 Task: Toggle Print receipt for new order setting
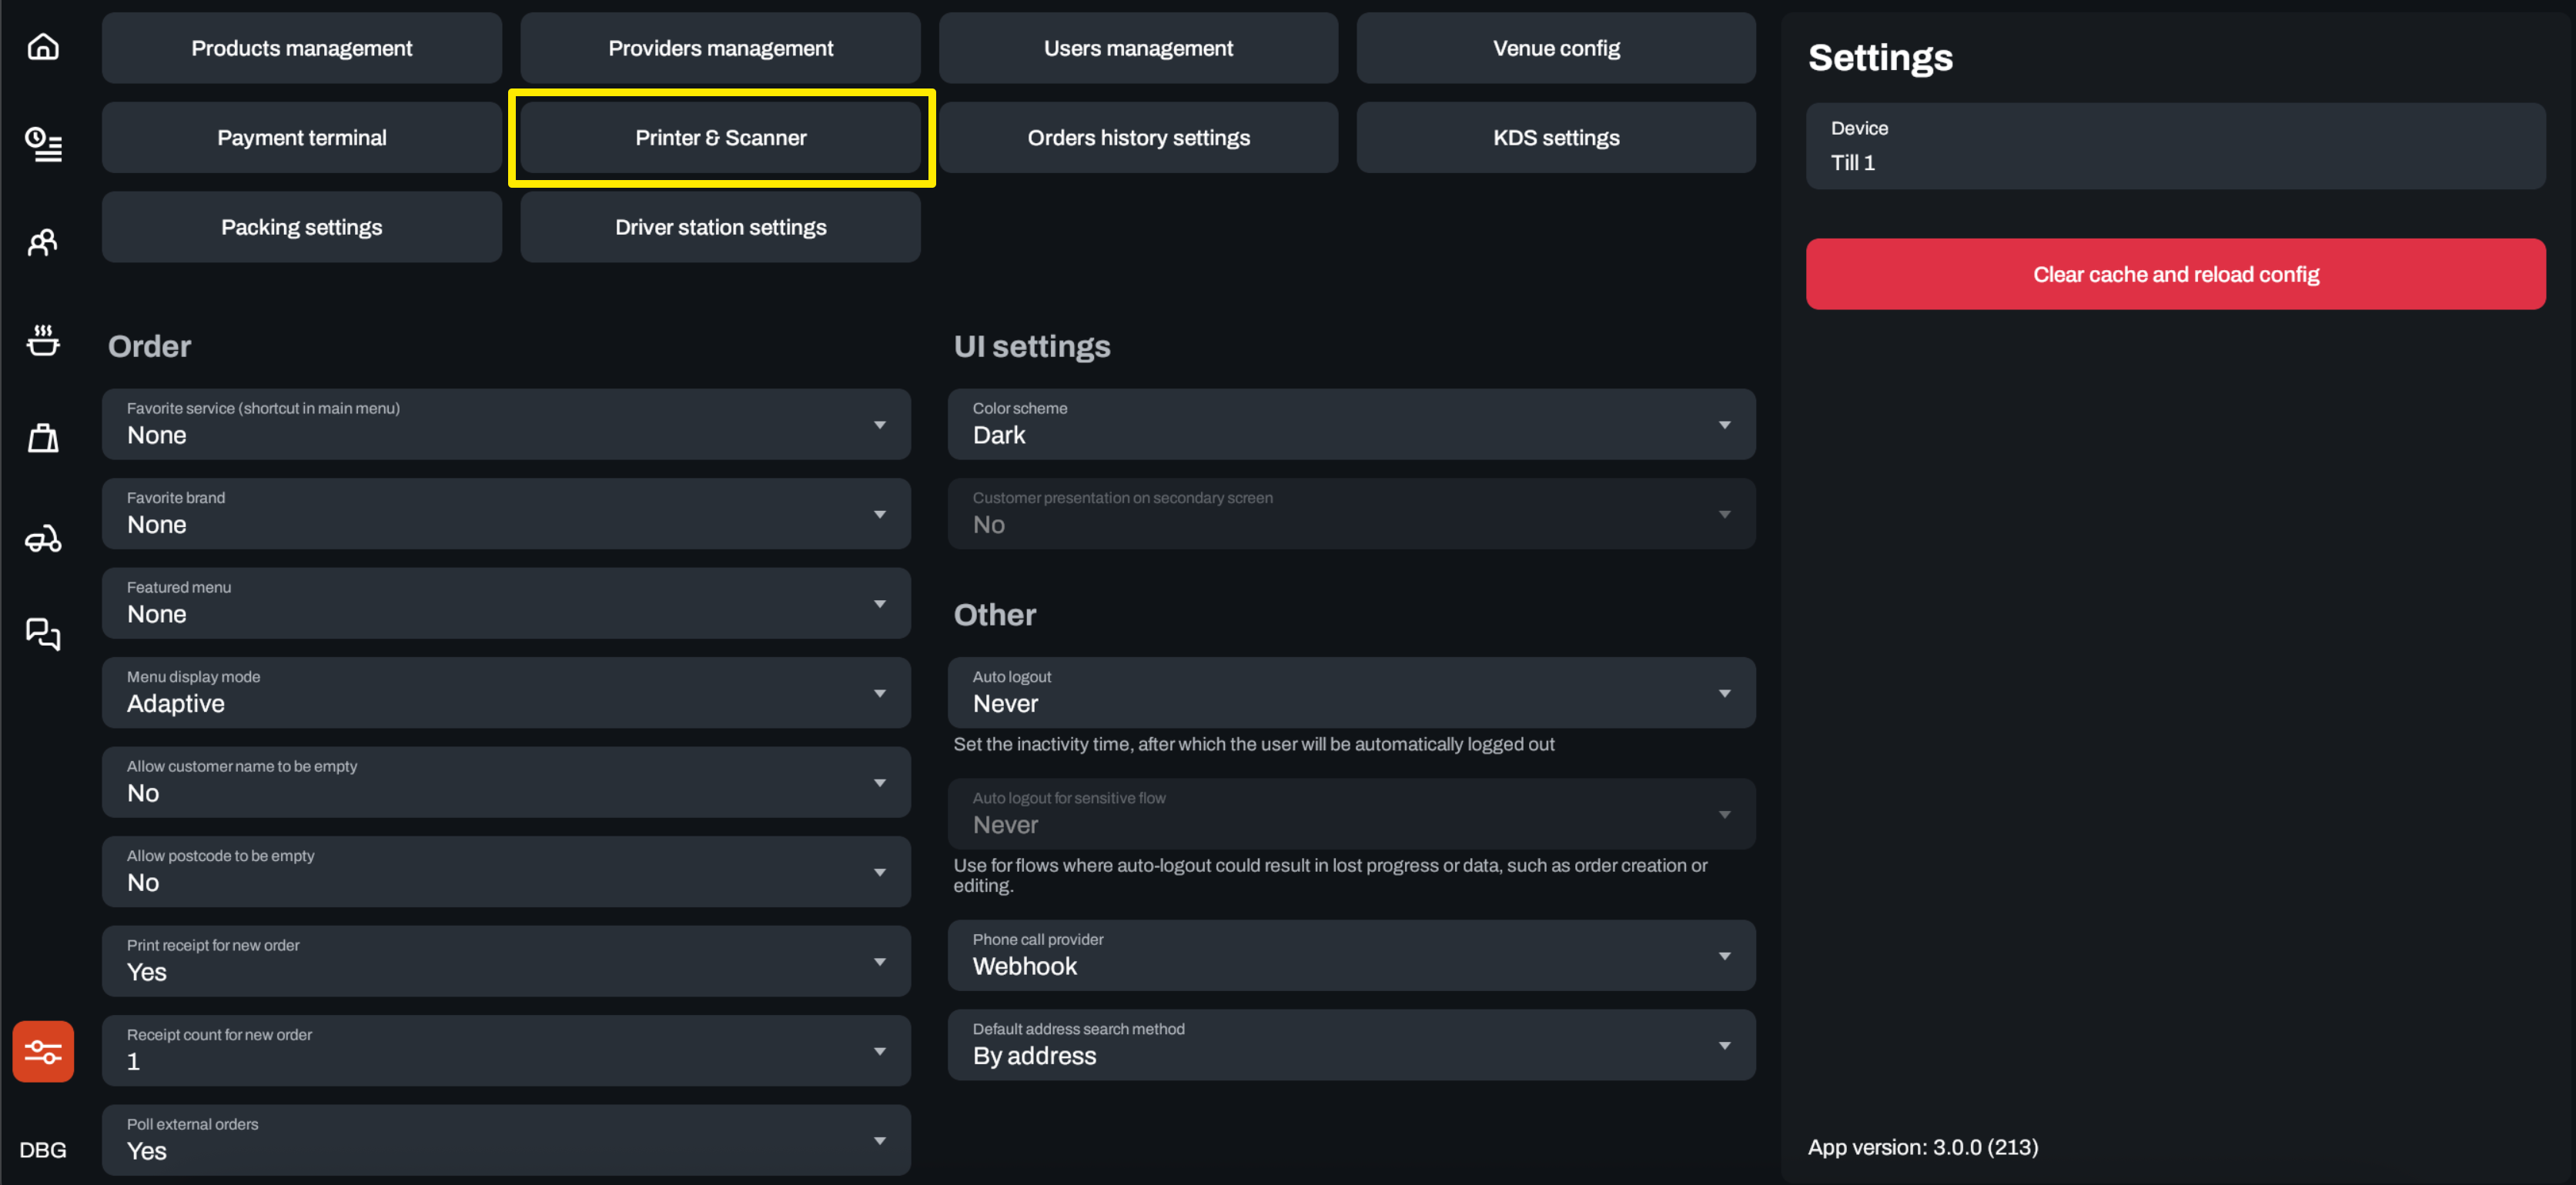point(505,960)
